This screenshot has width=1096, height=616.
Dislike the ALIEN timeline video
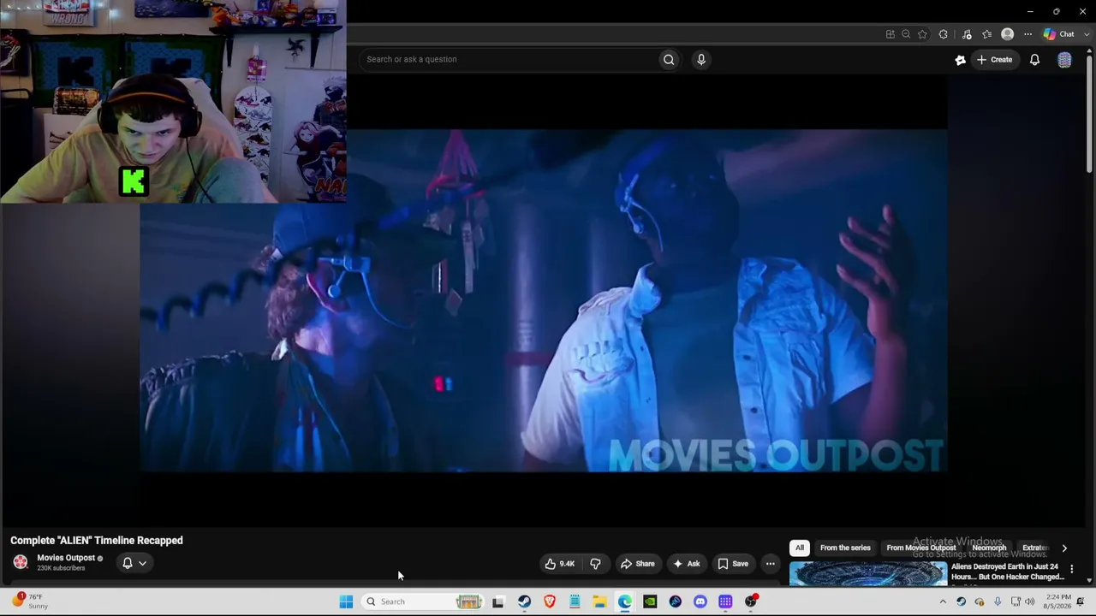coord(595,564)
